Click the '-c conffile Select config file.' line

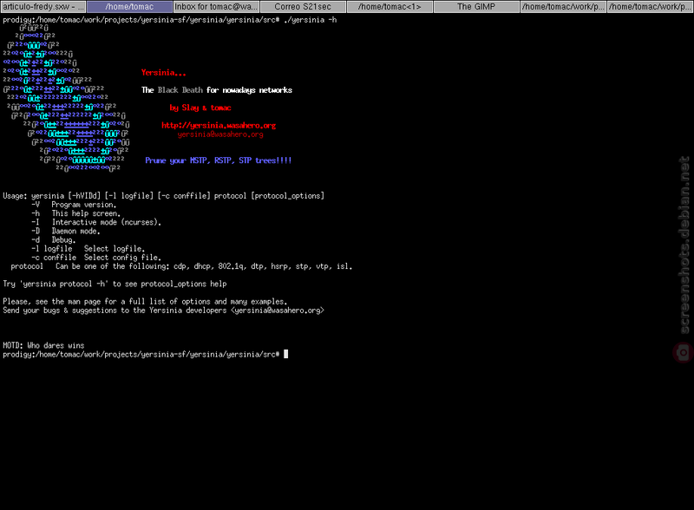[x=96, y=258]
